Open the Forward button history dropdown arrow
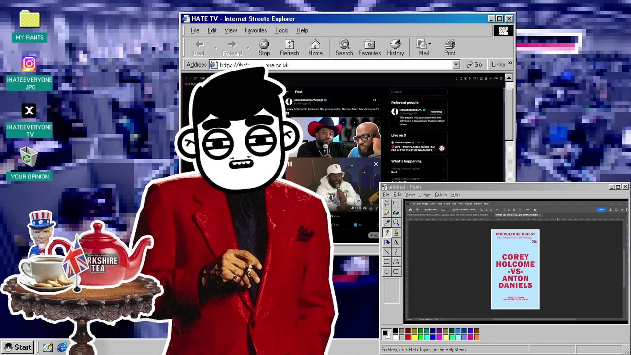Viewport: 631px width, 355px height. 248,48
